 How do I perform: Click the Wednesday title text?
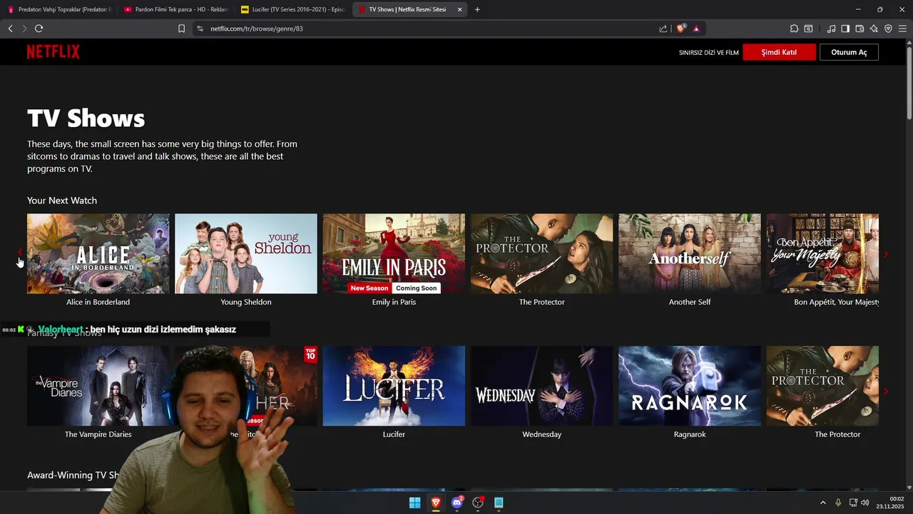pyautogui.click(x=541, y=434)
